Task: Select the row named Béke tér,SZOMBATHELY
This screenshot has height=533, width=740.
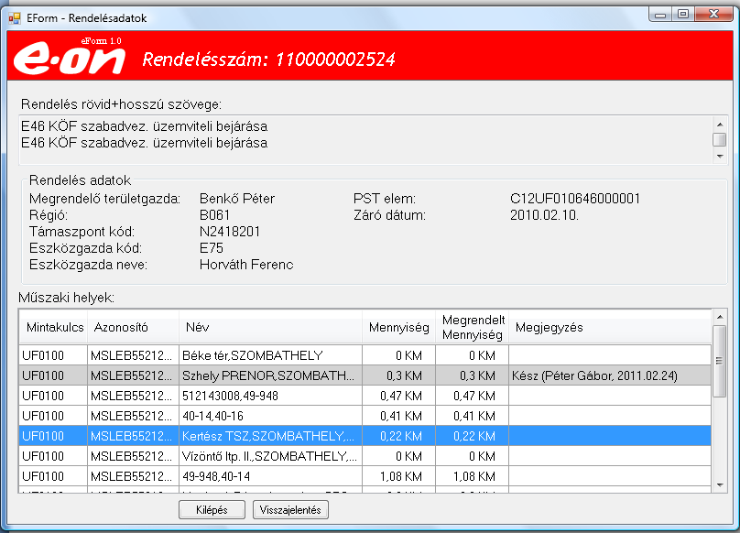Action: [x=365, y=355]
